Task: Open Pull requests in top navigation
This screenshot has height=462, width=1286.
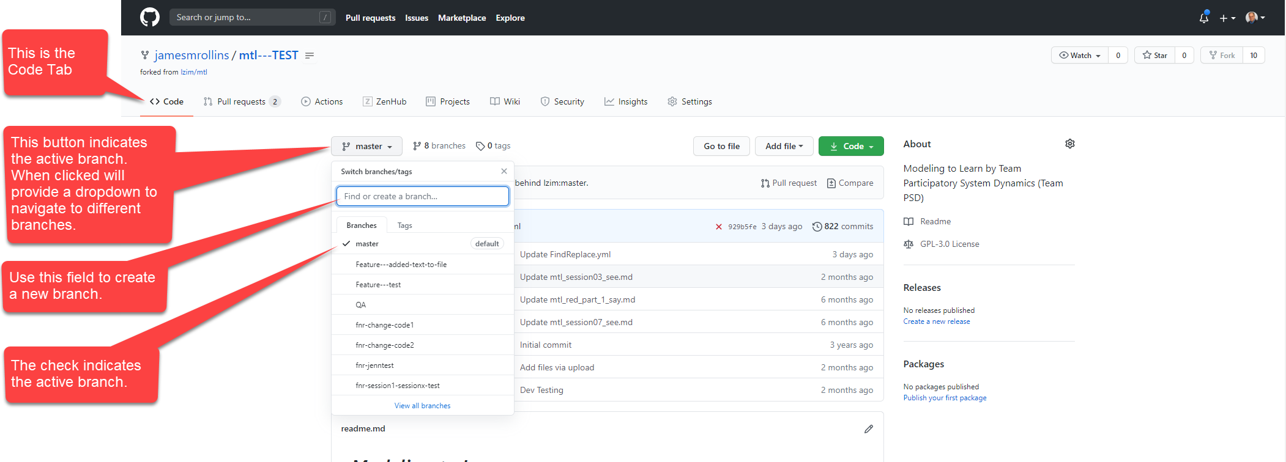Action: [370, 18]
